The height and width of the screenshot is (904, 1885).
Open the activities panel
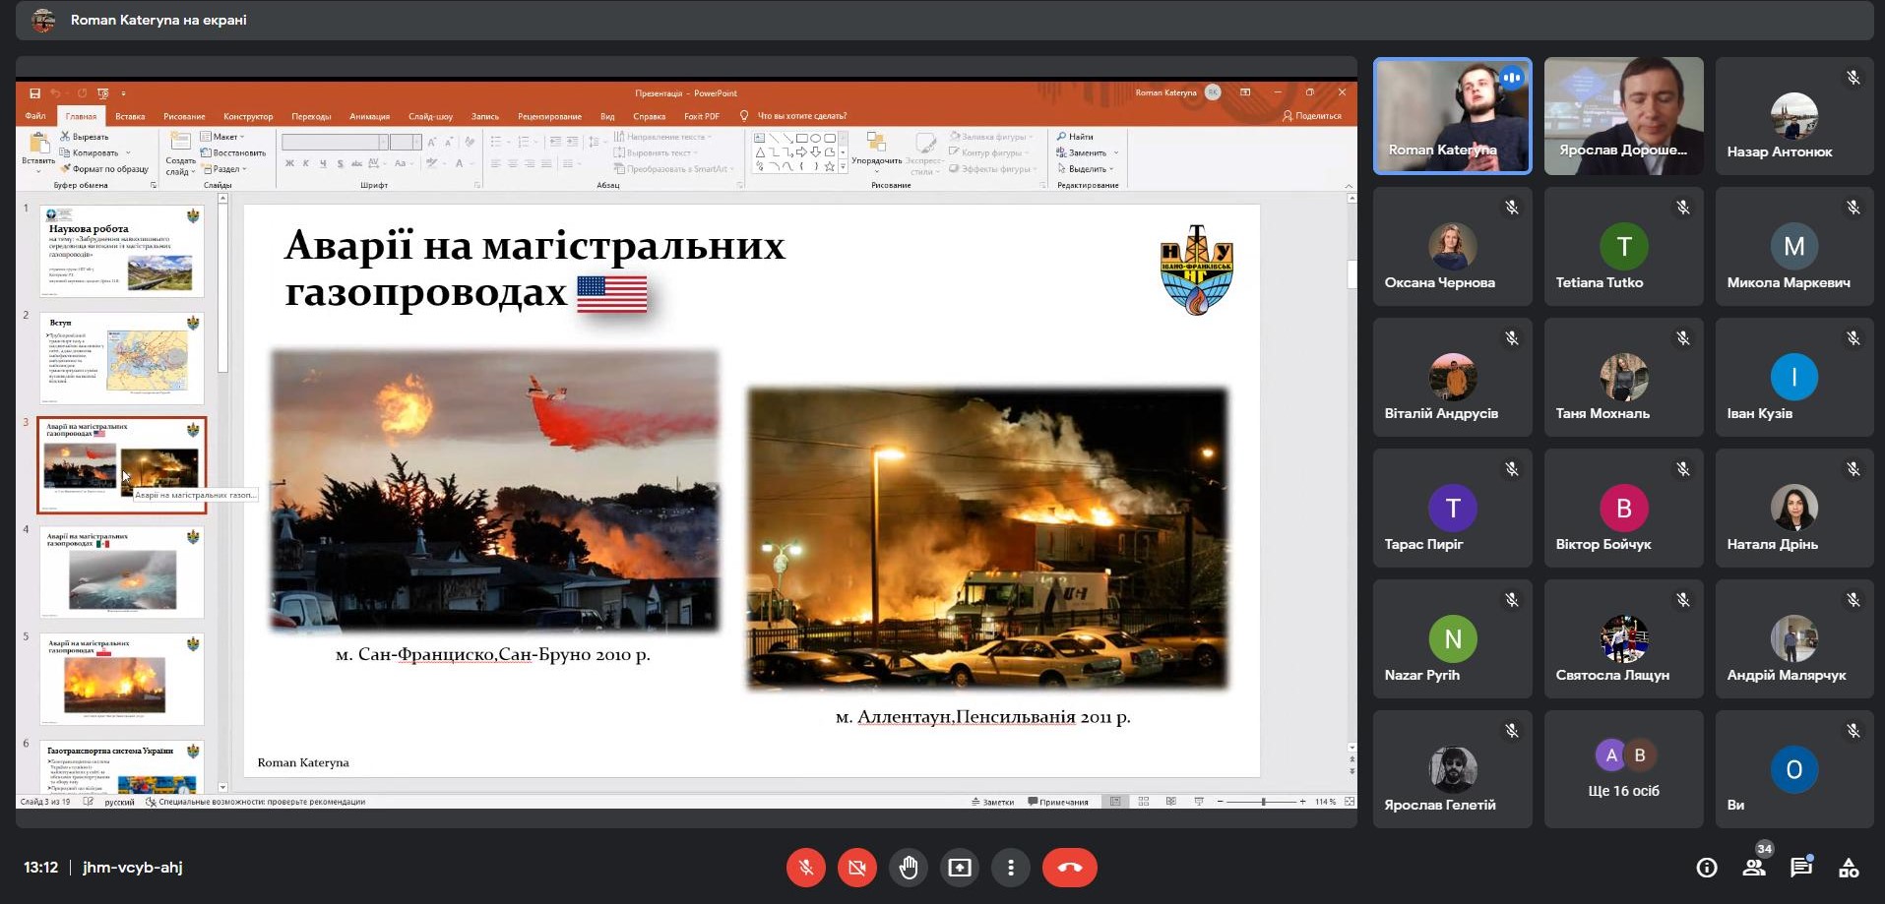[1849, 868]
